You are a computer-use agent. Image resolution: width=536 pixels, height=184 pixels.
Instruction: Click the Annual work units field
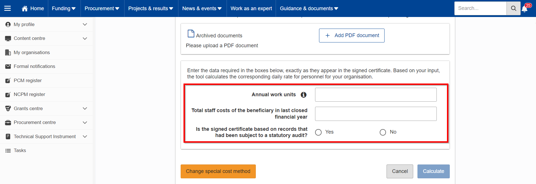[376, 95]
